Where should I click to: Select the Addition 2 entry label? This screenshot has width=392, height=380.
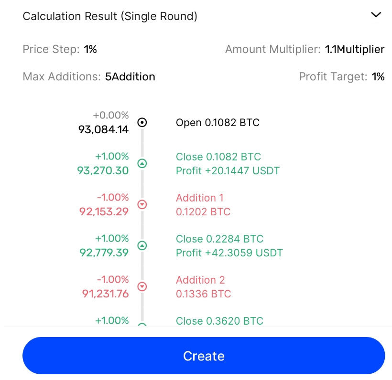[x=200, y=280]
